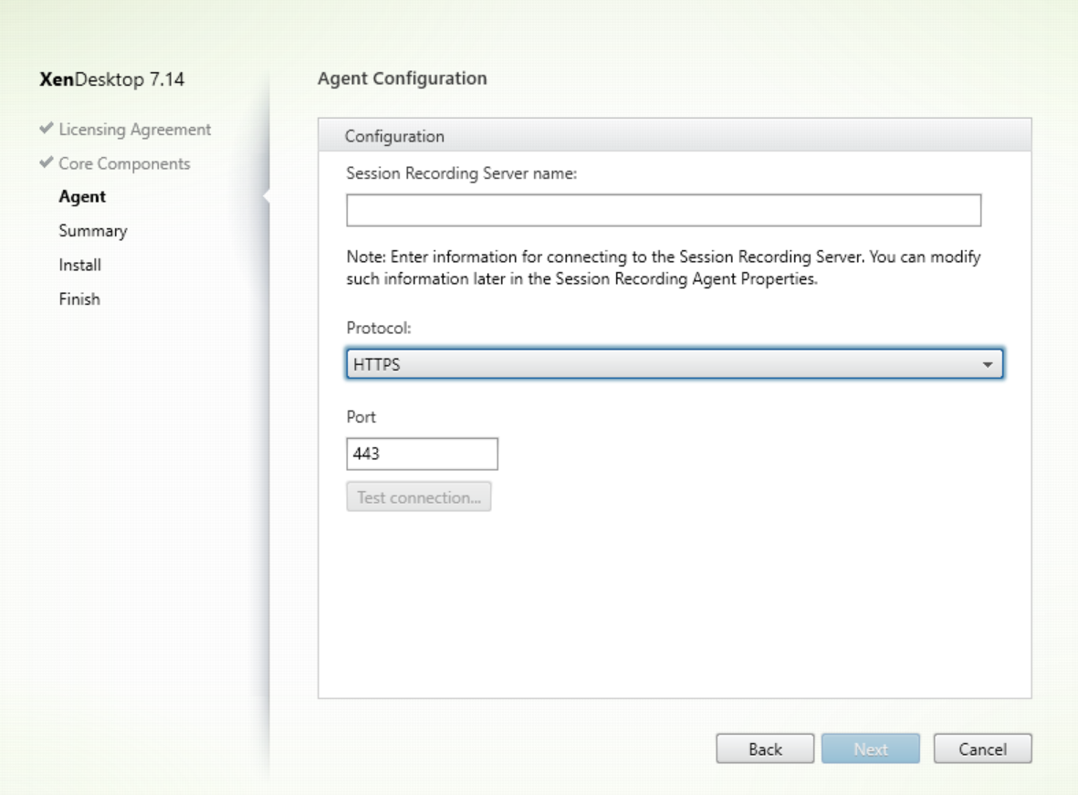Click the Protocol field label
Screen dimensions: 1078x795
pyautogui.click(x=376, y=327)
